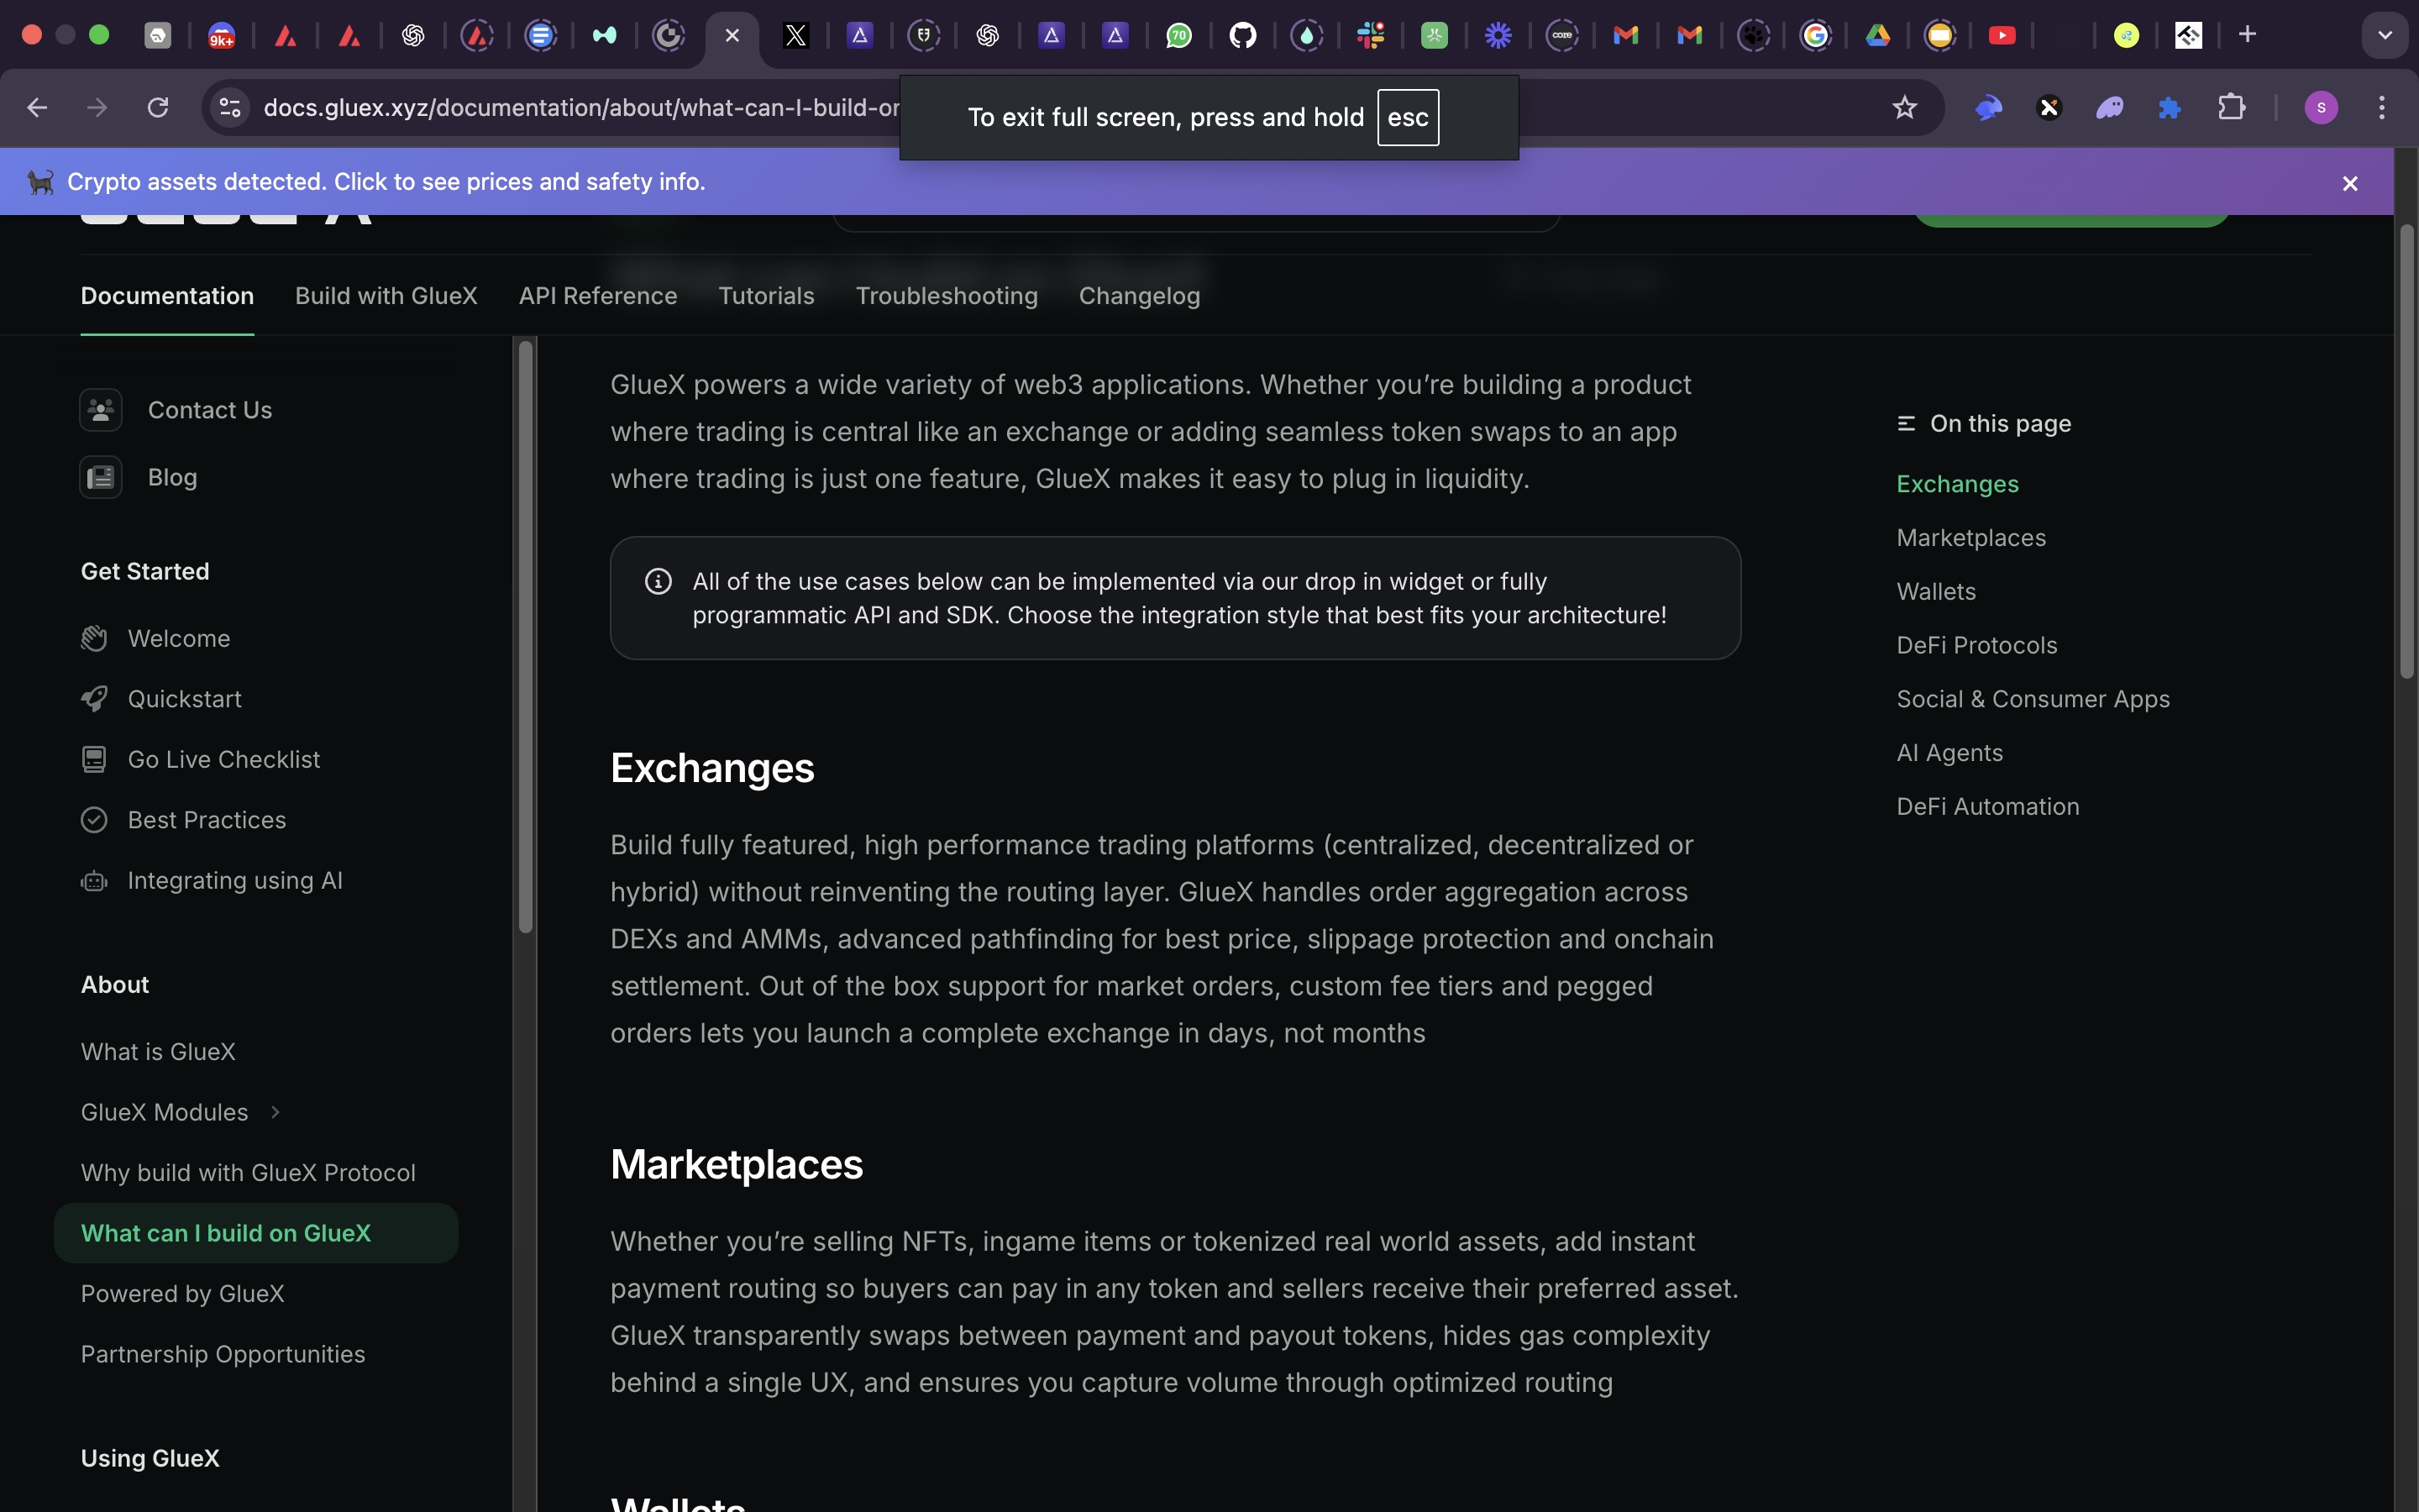The height and width of the screenshot is (1512, 2419).
Task: Click the Integrating using AI robot icon
Action: click(x=94, y=881)
